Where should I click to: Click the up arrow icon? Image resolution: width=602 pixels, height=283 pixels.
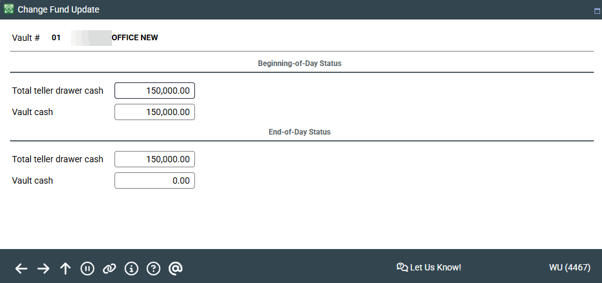pyautogui.click(x=65, y=269)
